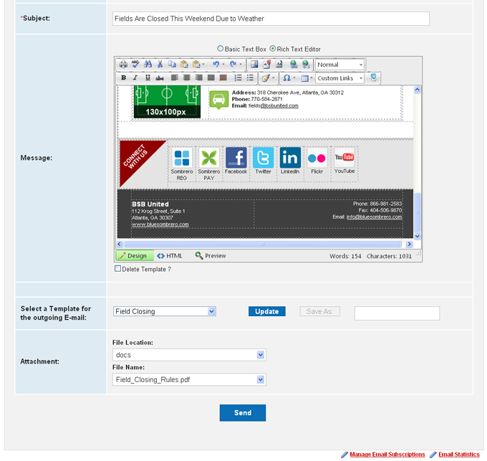Screen dimensions: 487x461
Task: Click the Insert Table icon
Action: click(304, 78)
